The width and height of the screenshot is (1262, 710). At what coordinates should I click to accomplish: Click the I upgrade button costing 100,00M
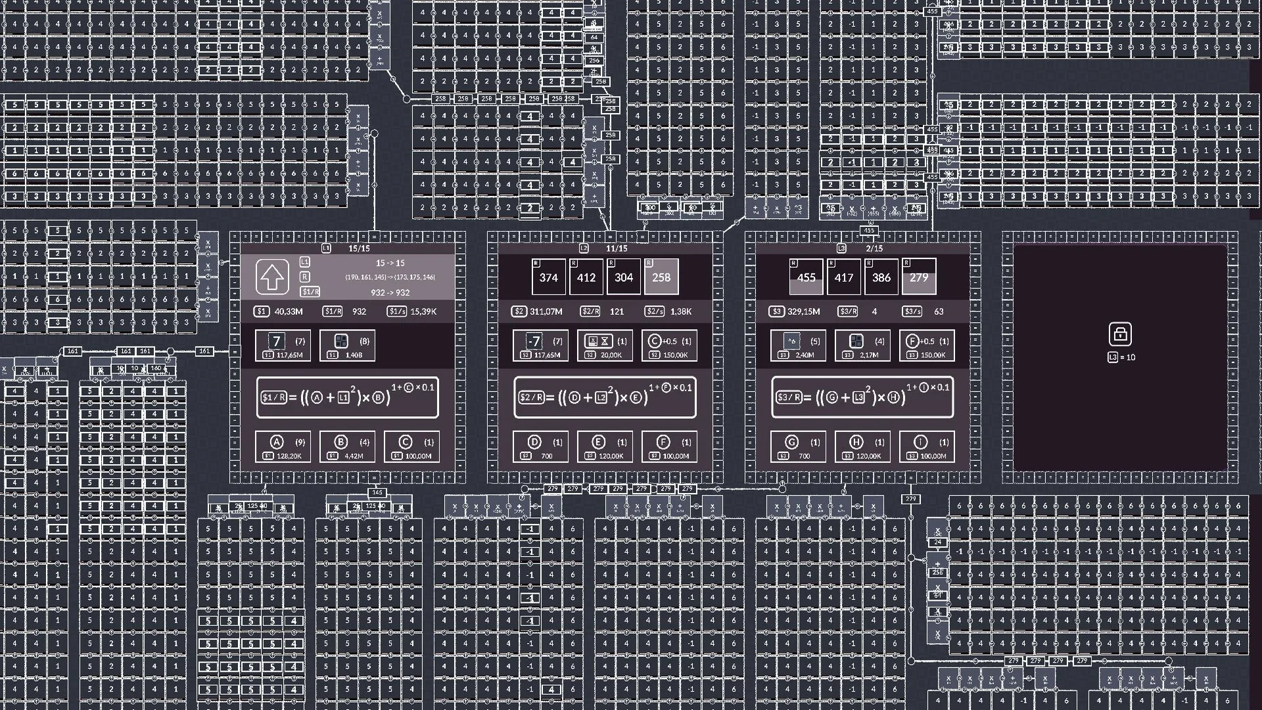(928, 446)
